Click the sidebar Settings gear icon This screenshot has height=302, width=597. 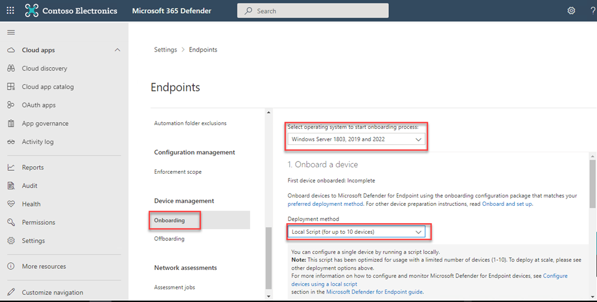point(11,240)
